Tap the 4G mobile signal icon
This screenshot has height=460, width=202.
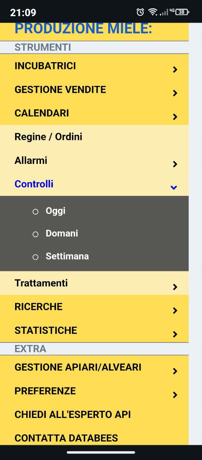click(x=167, y=12)
